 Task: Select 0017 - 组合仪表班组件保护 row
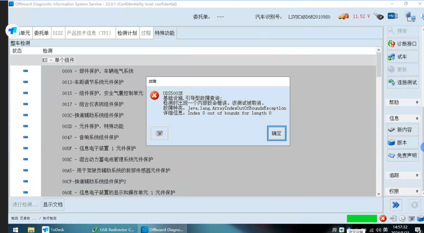click(x=193, y=104)
